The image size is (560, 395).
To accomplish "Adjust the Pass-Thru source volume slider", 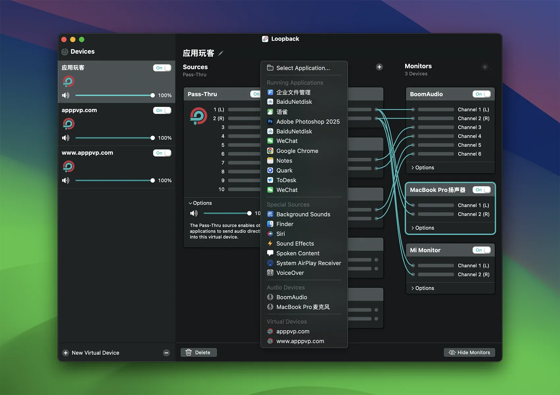I will point(228,213).
